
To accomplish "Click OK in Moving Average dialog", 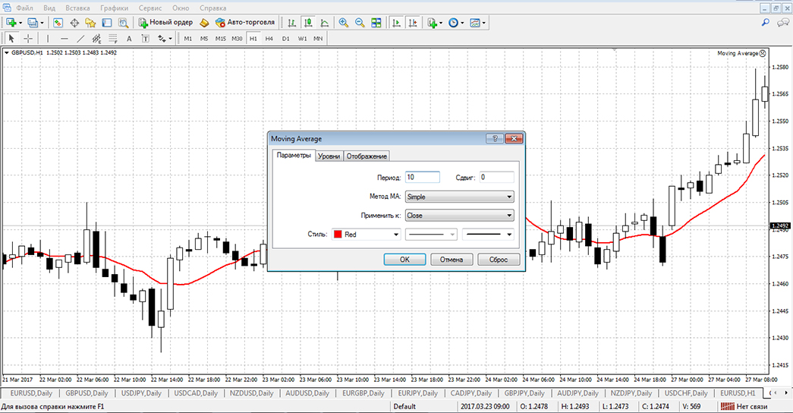I will click(x=404, y=259).
